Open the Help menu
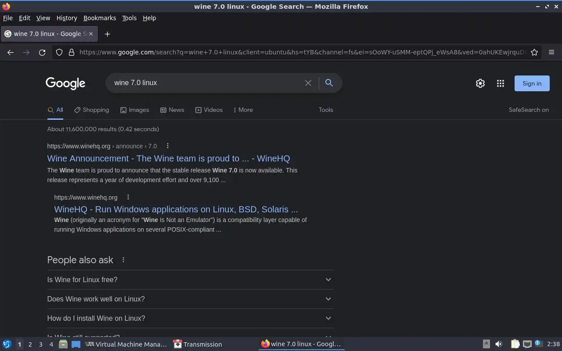 [x=149, y=18]
